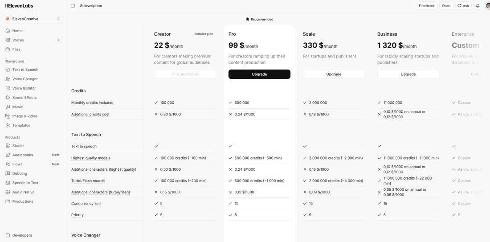490x242 pixels.
Task: Open notifications bell icon
Action: [x=478, y=6]
